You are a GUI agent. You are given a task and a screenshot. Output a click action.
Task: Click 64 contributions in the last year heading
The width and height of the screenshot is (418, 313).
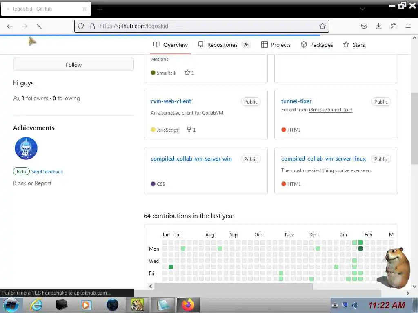[x=189, y=216]
